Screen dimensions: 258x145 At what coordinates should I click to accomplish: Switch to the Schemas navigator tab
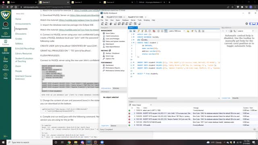[x=116, y=88]
